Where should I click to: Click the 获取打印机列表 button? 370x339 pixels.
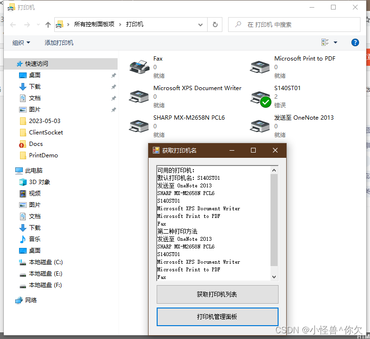217,294
